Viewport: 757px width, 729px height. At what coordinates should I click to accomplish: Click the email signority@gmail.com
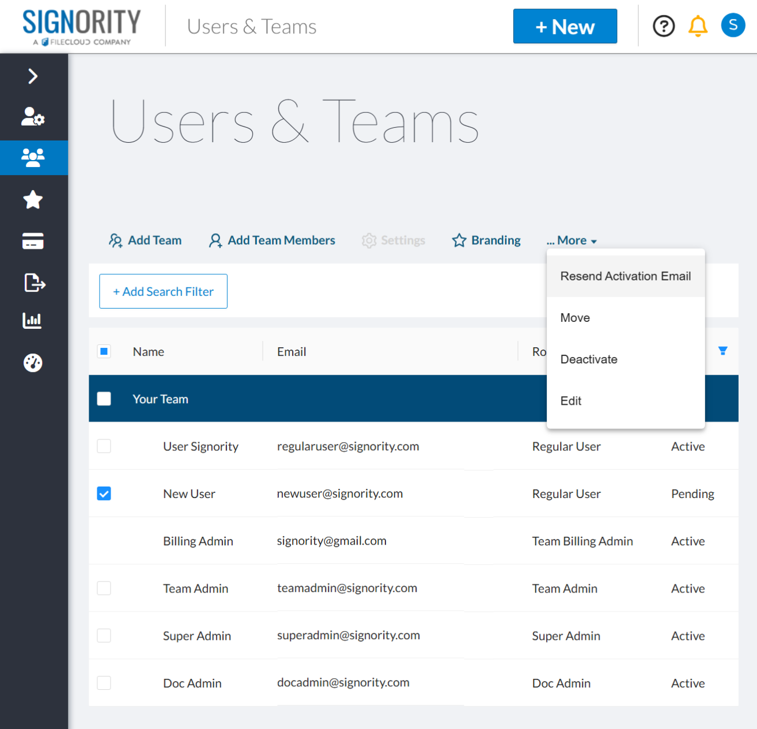pyautogui.click(x=331, y=541)
